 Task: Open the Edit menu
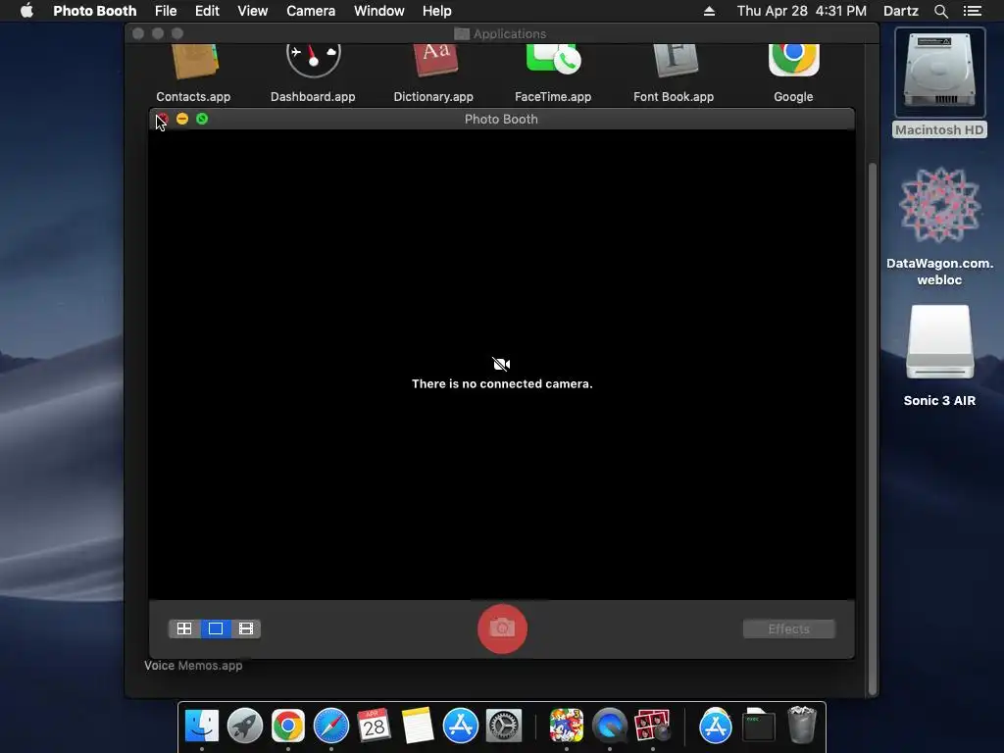point(207,11)
